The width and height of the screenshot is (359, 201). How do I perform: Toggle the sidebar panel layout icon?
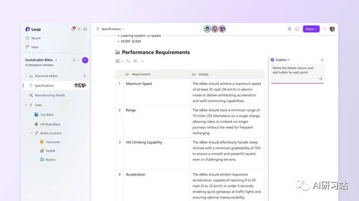(x=85, y=29)
